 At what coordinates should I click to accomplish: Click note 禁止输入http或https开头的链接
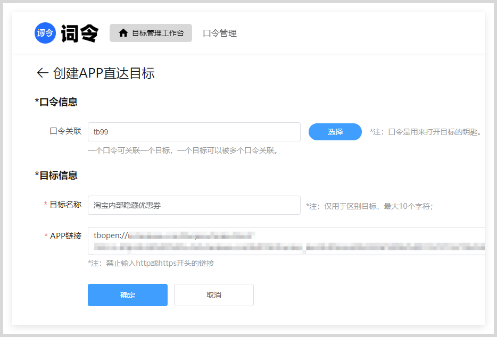(151, 263)
